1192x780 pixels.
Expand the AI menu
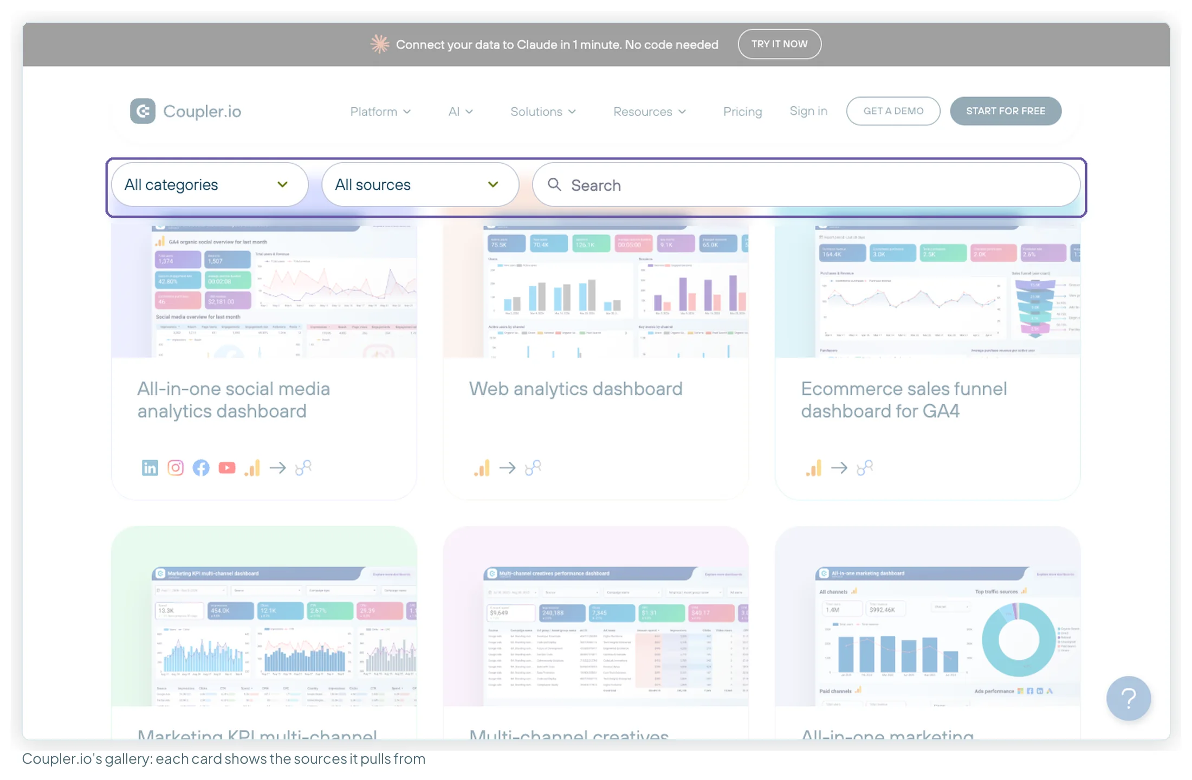tap(461, 112)
